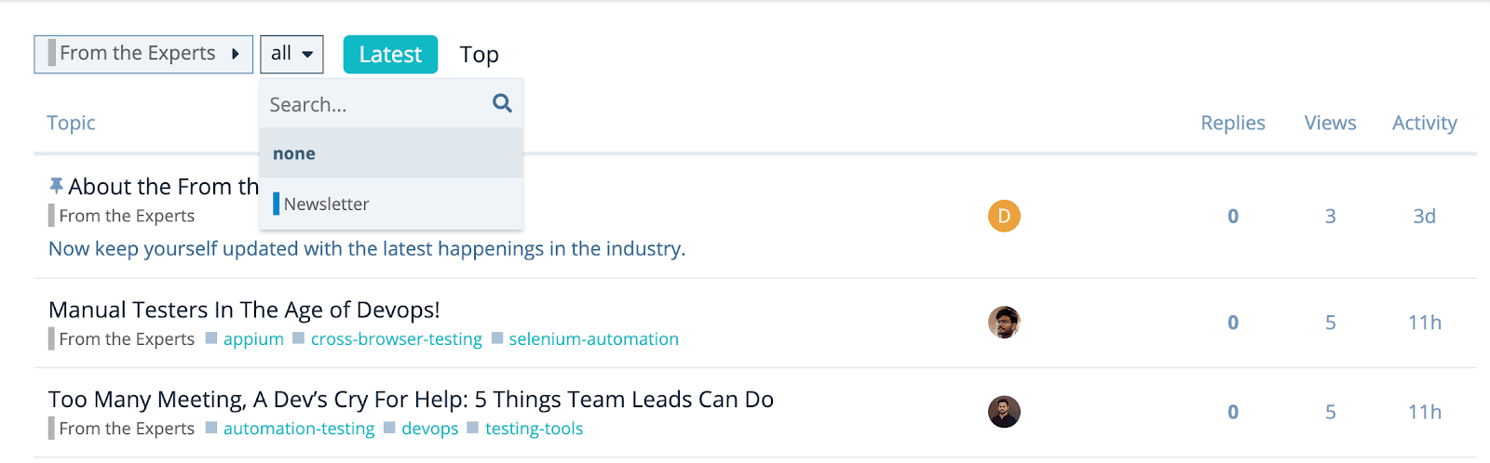Sort topics by Activity column
Image resolution: width=1490 pixels, height=463 pixels.
tap(1424, 123)
